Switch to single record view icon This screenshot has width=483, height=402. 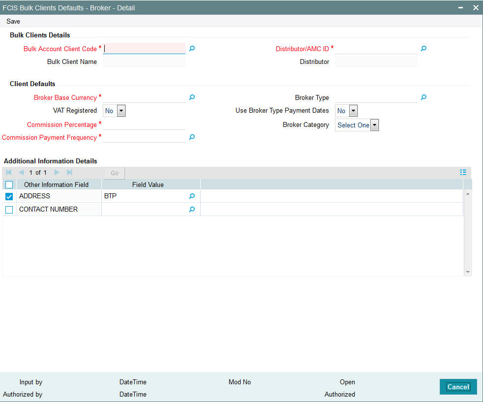(x=463, y=173)
